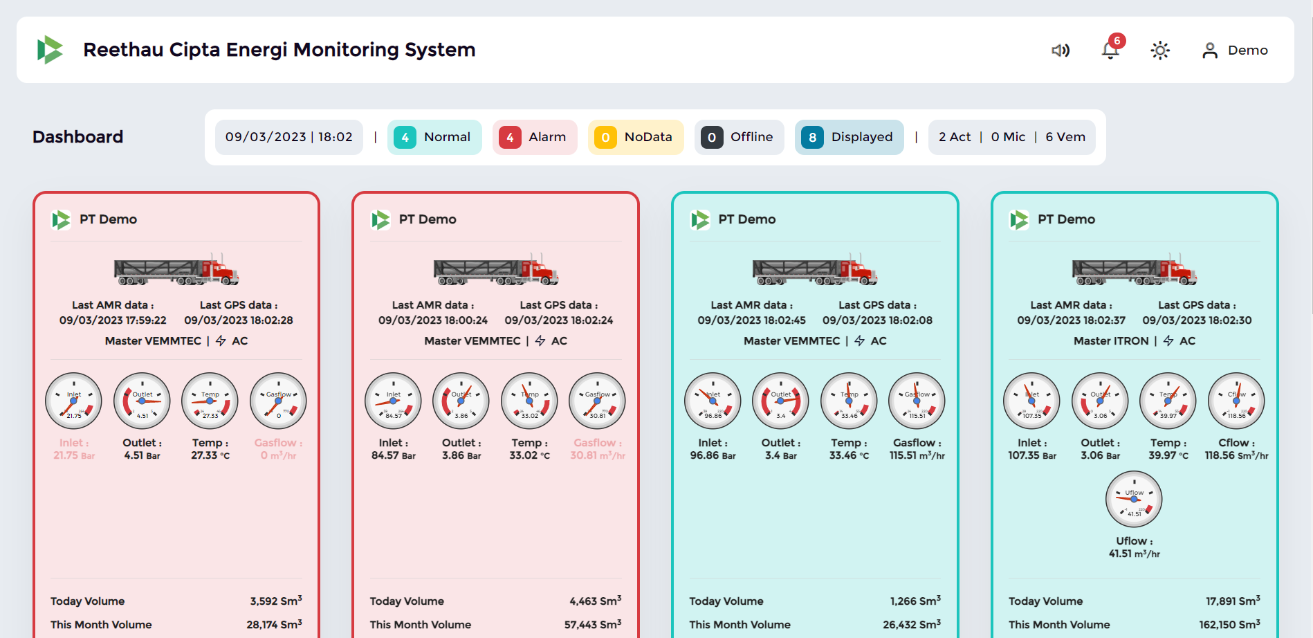Open the Demo user account menu

[x=1236, y=51]
